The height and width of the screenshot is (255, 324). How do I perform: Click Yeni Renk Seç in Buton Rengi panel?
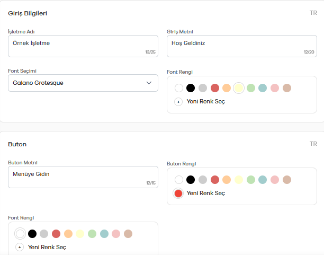[206, 194]
